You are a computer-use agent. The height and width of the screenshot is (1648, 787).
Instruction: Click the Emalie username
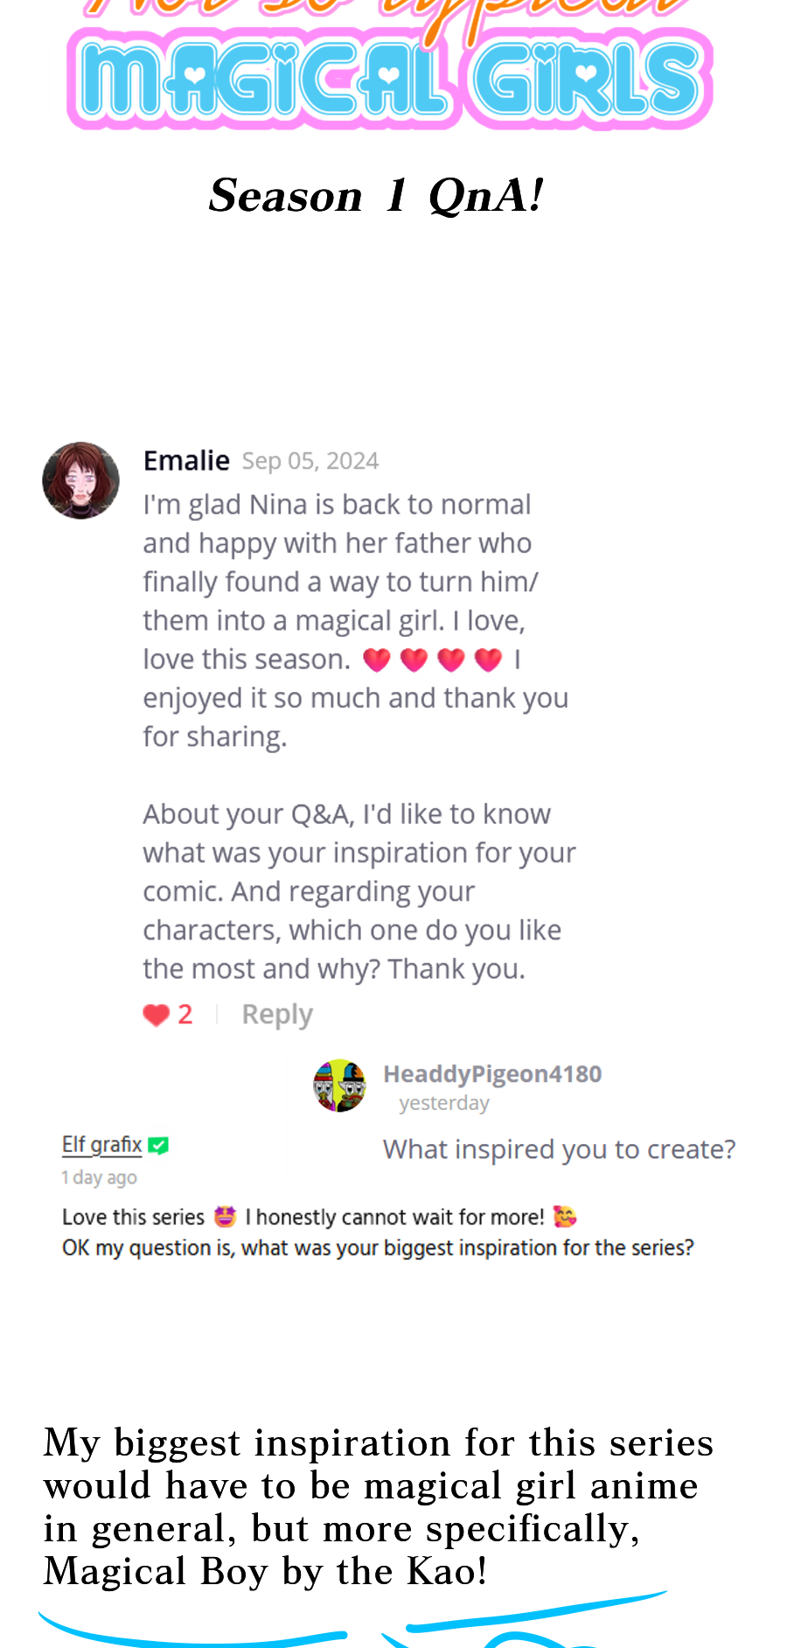click(186, 461)
